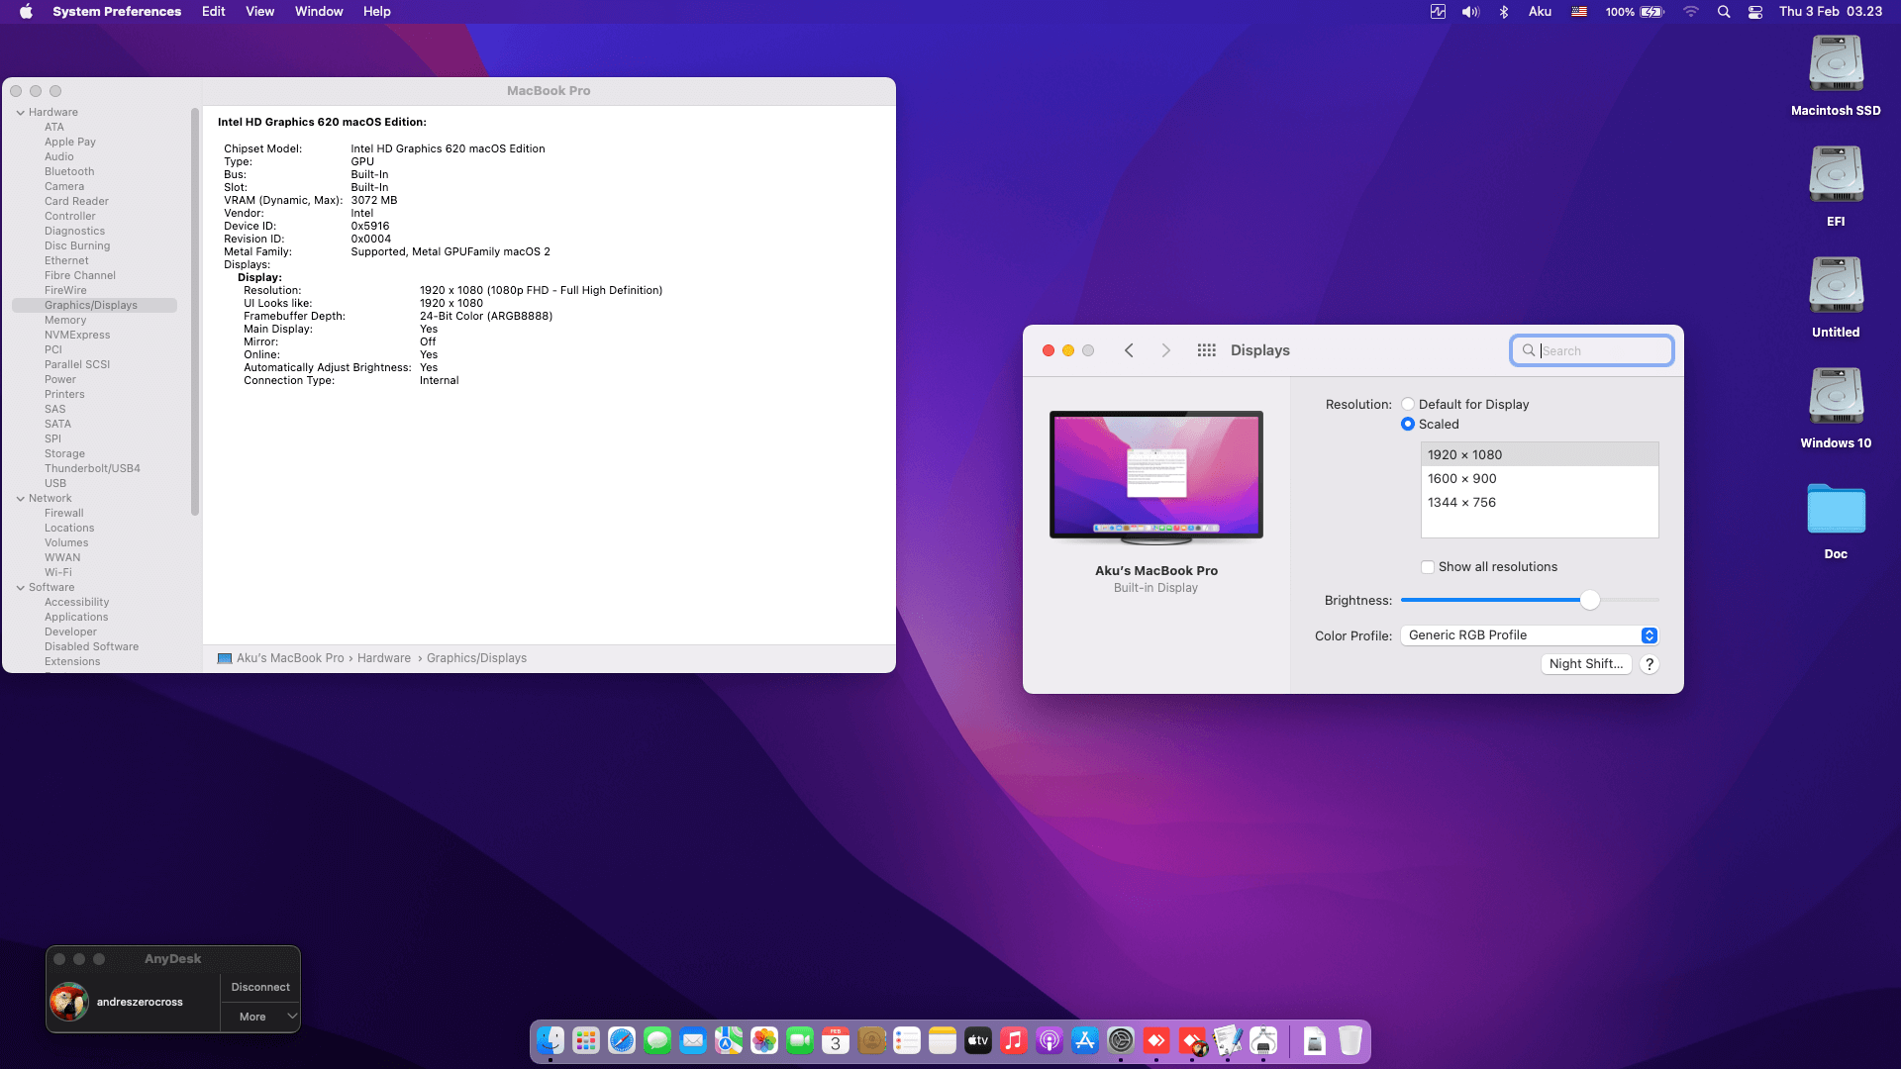Screen dimensions: 1901x1069
Task: Select the Default for Display radio button
Action: click(x=1407, y=404)
